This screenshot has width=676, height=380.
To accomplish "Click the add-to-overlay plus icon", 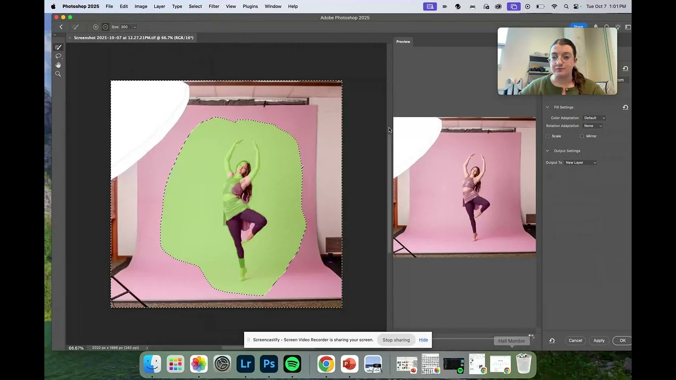I will [x=96, y=27].
